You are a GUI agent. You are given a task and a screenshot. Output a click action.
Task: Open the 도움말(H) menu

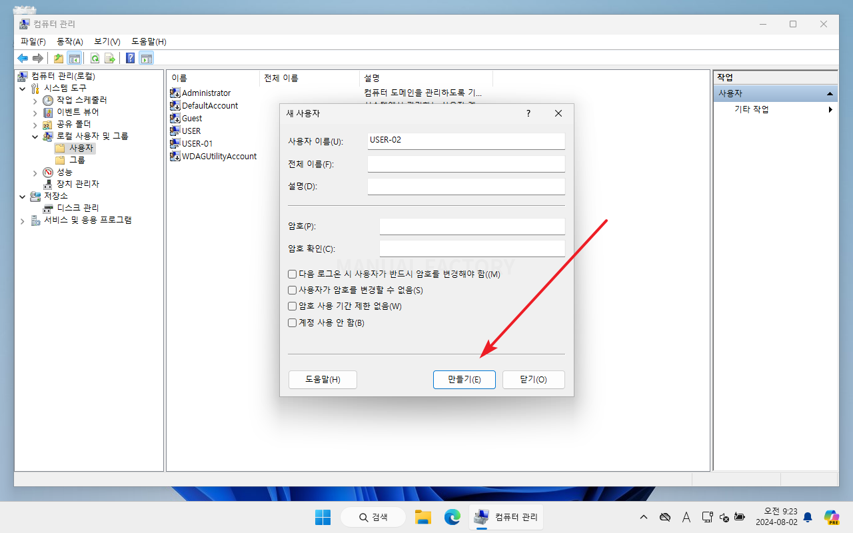coord(149,41)
